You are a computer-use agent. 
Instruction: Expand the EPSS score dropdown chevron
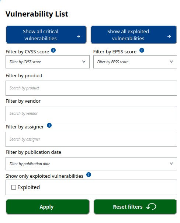coord(171,61)
